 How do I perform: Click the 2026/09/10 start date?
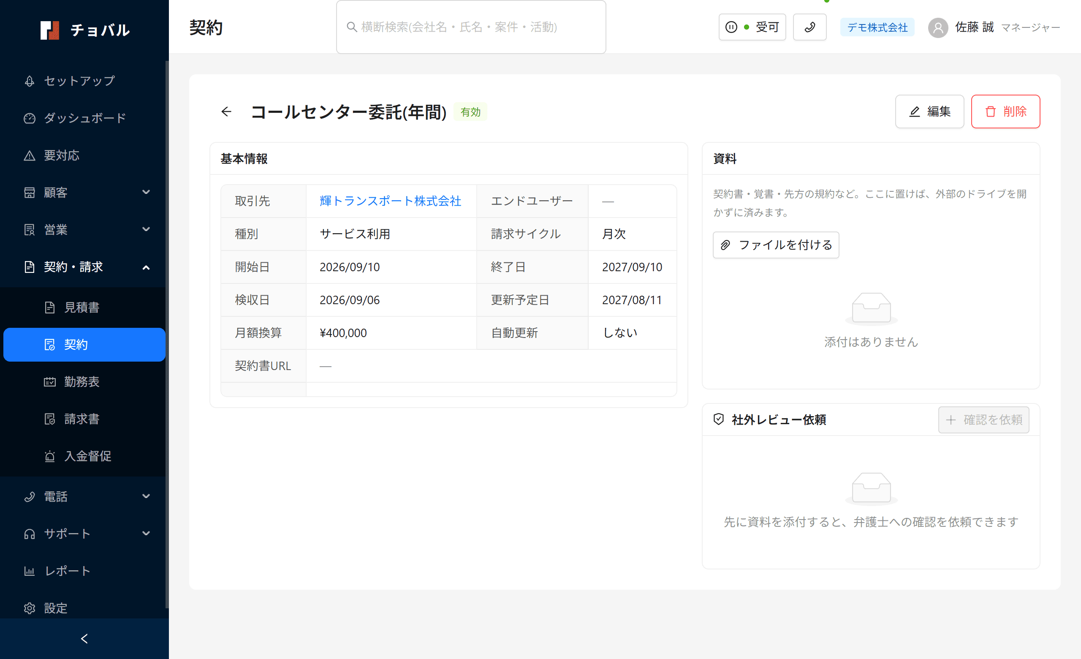(x=350, y=267)
